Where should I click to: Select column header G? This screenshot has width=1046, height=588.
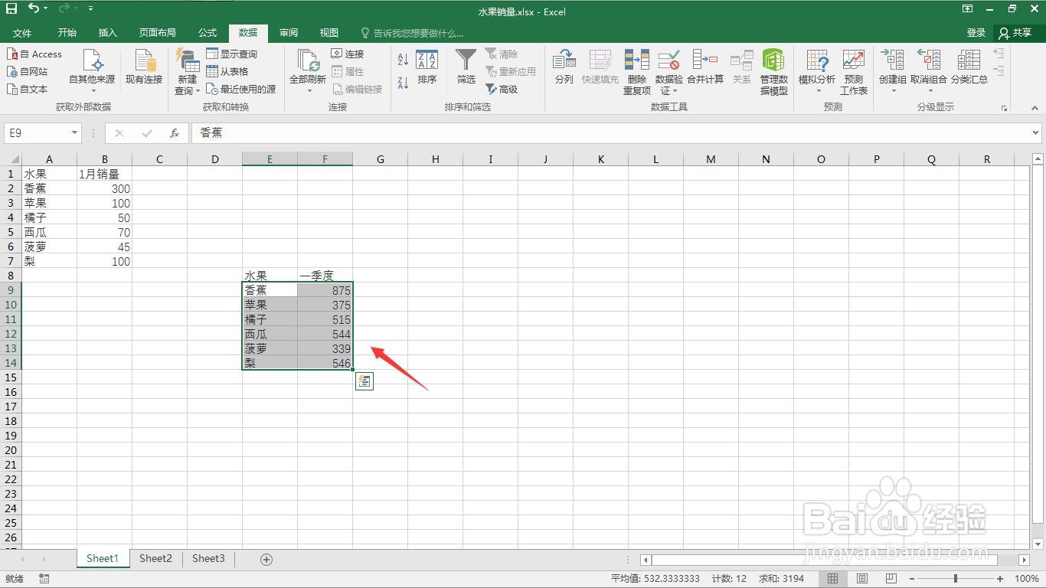[x=381, y=159]
